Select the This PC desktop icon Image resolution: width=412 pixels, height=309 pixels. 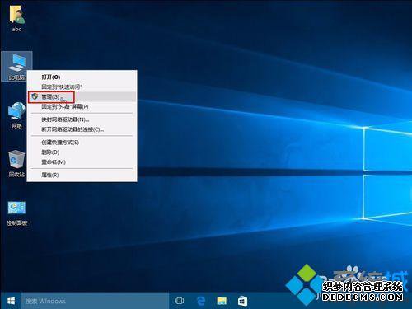[x=16, y=67]
